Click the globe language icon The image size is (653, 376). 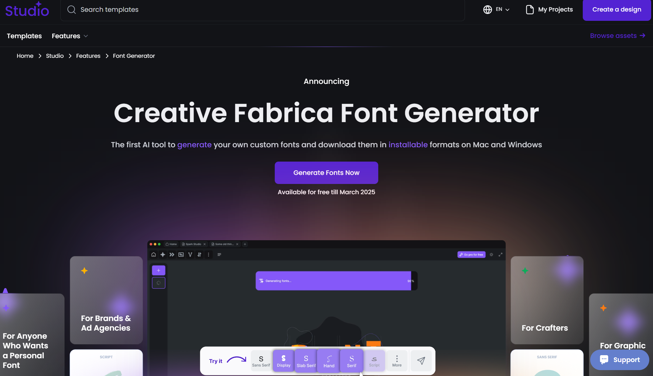[x=487, y=10]
